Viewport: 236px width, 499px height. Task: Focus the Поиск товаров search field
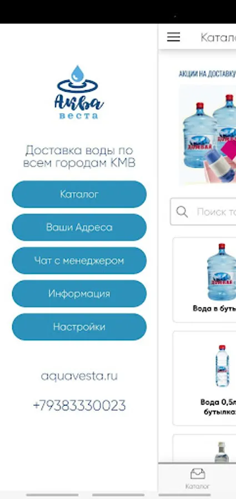(x=203, y=212)
